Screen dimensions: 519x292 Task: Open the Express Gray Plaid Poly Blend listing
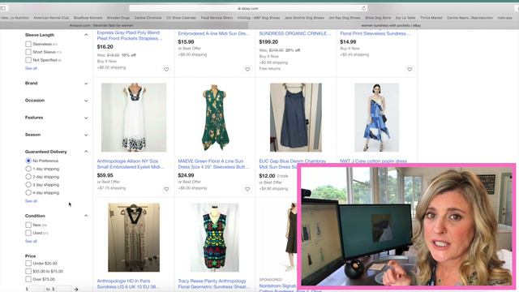click(x=130, y=36)
